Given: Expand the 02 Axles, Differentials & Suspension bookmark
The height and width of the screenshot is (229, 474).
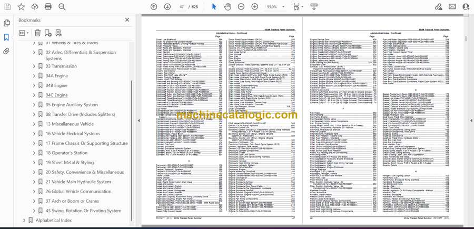Looking at the screenshot, I should click(34, 52).
